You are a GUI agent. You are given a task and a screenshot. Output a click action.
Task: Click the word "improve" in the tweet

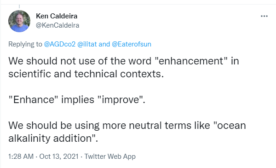click(121, 100)
